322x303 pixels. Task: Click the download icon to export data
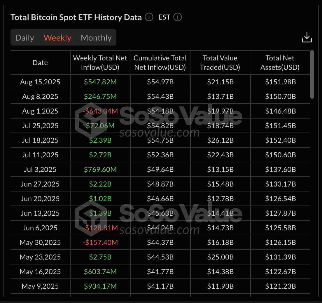click(x=307, y=37)
